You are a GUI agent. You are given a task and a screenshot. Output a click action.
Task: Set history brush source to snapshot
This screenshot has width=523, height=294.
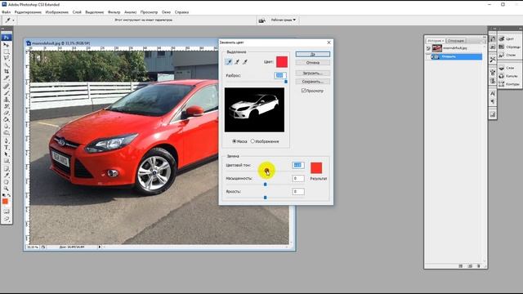428,48
